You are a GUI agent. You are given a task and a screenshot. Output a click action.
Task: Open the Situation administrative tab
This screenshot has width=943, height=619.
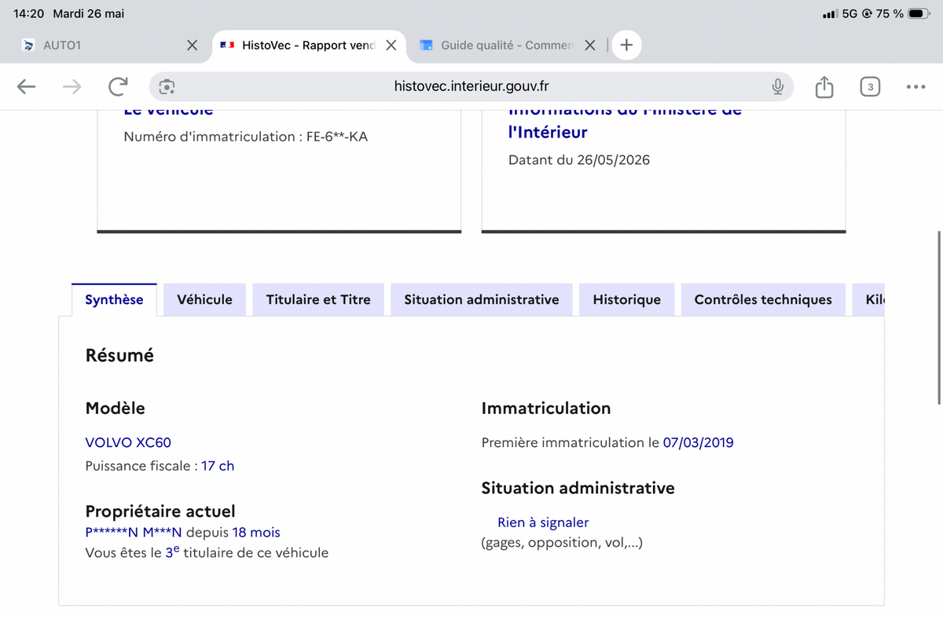click(482, 299)
